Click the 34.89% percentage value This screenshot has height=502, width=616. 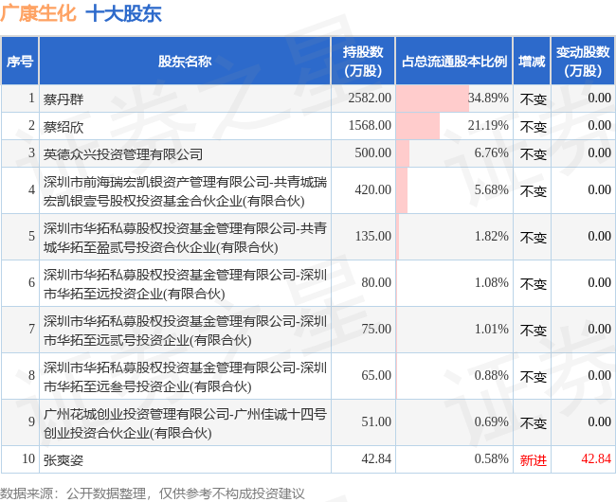[x=488, y=98]
